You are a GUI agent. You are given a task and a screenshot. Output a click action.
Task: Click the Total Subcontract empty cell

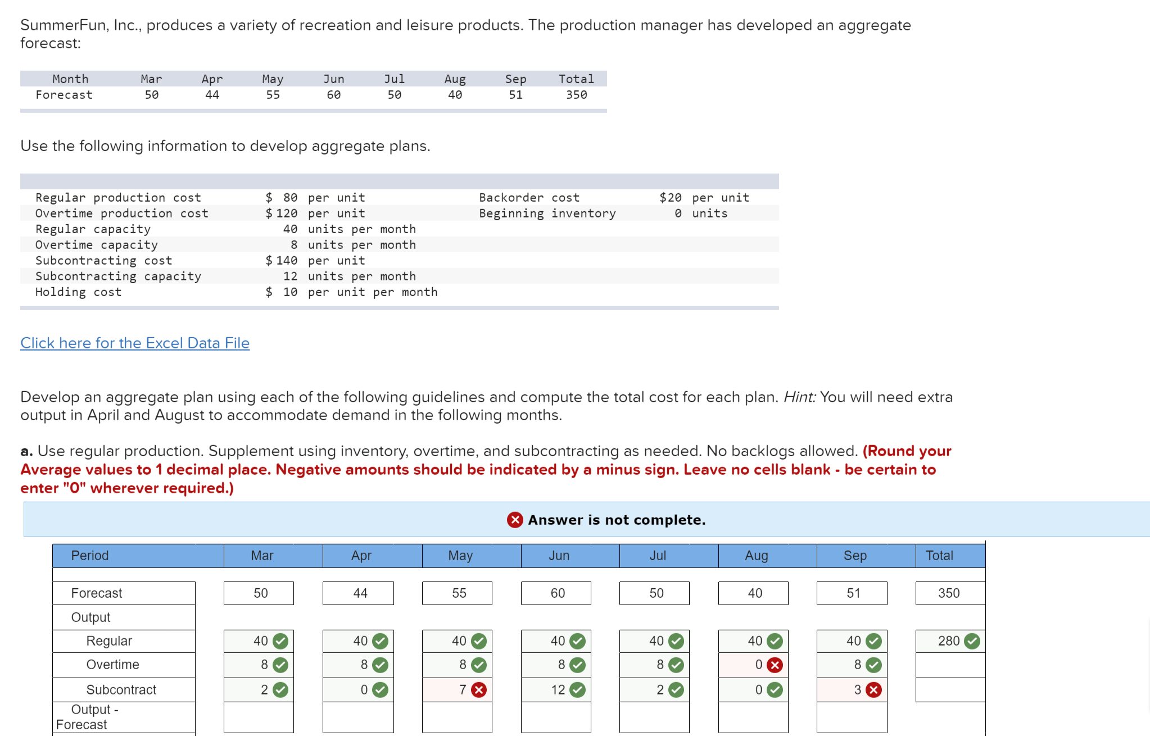click(950, 690)
